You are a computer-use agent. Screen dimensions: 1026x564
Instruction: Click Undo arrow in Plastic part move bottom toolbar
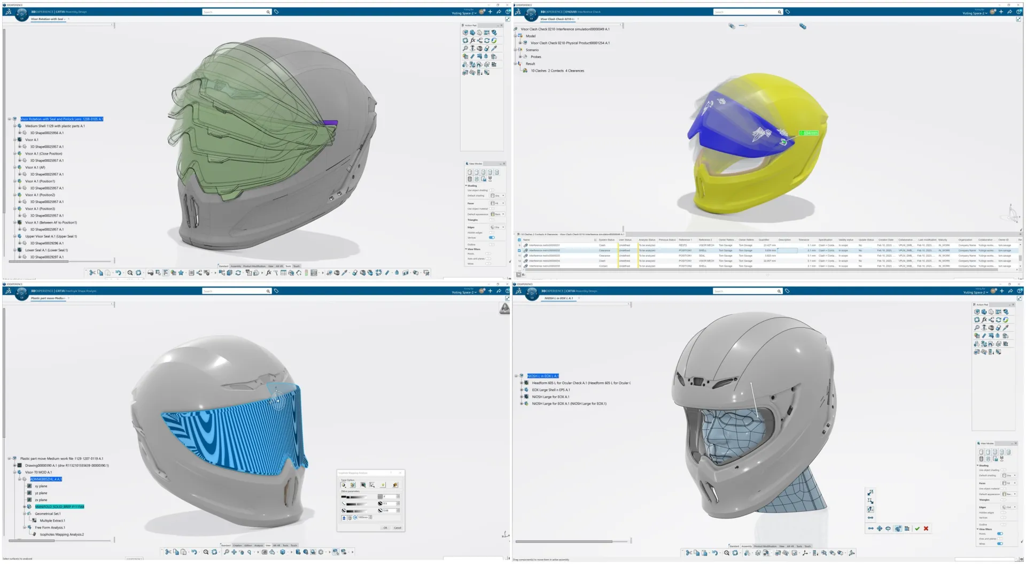point(194,552)
